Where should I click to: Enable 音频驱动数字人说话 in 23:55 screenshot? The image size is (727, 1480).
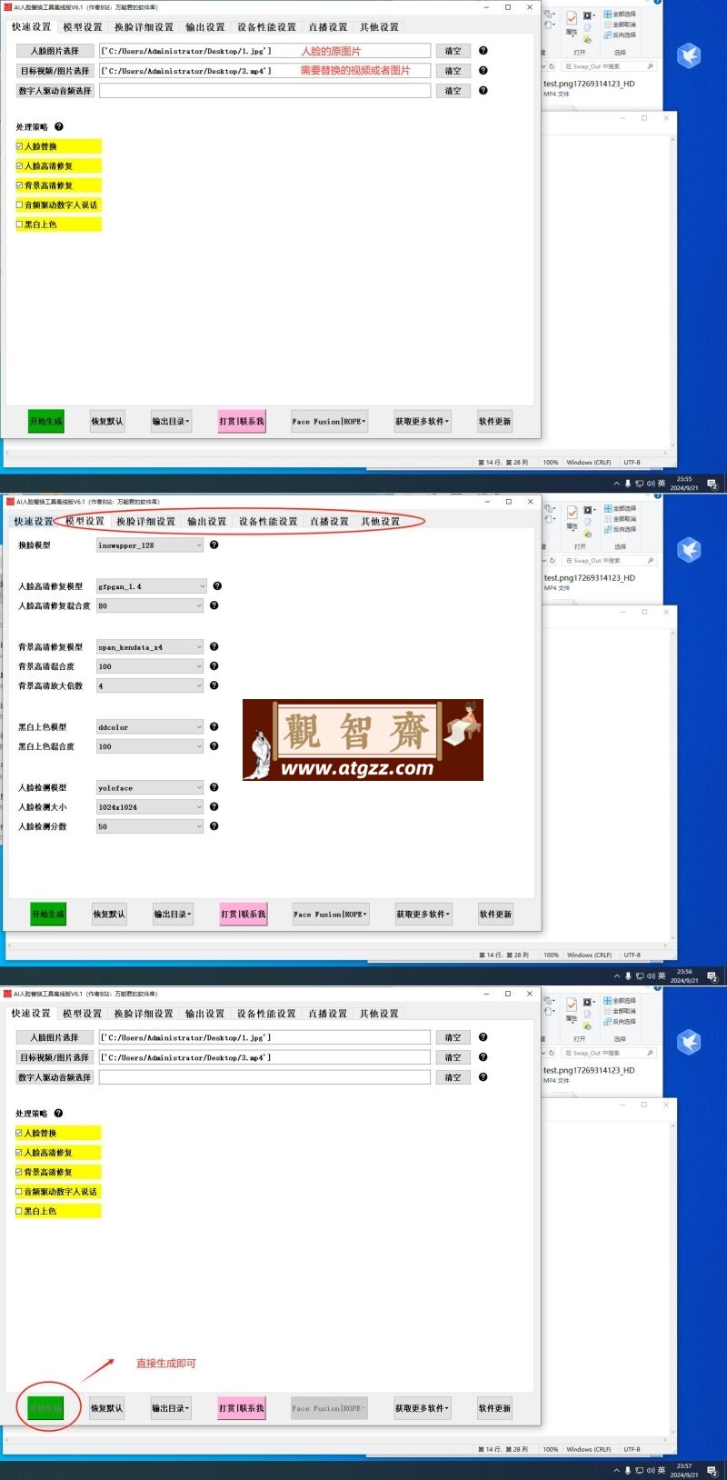[x=20, y=205]
